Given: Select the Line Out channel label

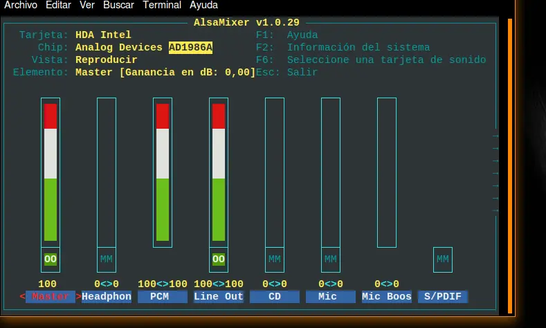Looking at the screenshot, I should point(219,297).
